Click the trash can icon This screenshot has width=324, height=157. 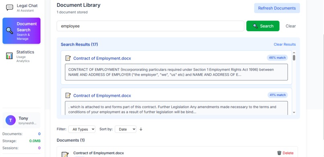pyautogui.click(x=279, y=153)
